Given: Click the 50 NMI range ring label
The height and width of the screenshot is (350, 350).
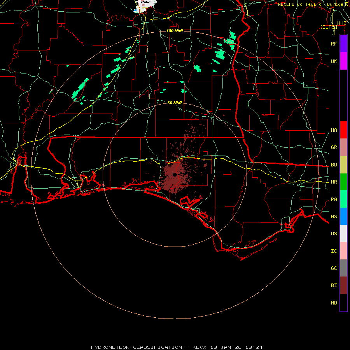Looking at the screenshot, I should (175, 103).
